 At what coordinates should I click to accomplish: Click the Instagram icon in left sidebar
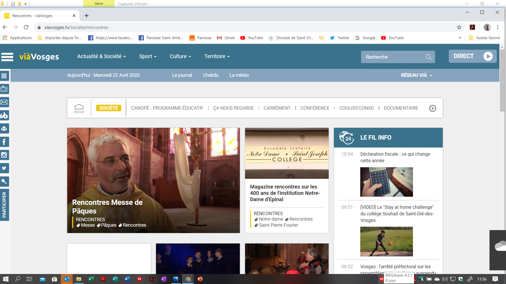tap(4, 155)
